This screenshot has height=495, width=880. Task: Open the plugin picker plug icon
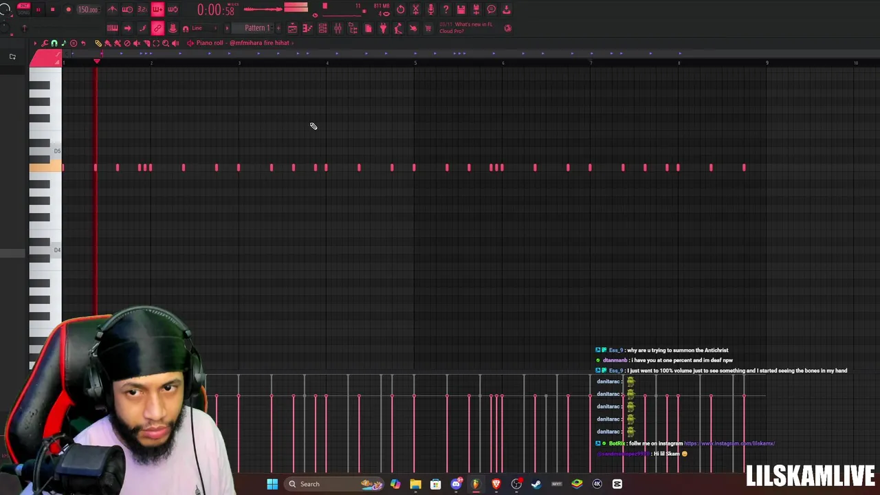[x=383, y=28]
